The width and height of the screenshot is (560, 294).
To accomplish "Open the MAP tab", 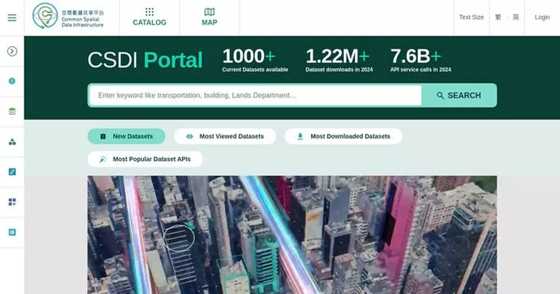I will coord(210,17).
